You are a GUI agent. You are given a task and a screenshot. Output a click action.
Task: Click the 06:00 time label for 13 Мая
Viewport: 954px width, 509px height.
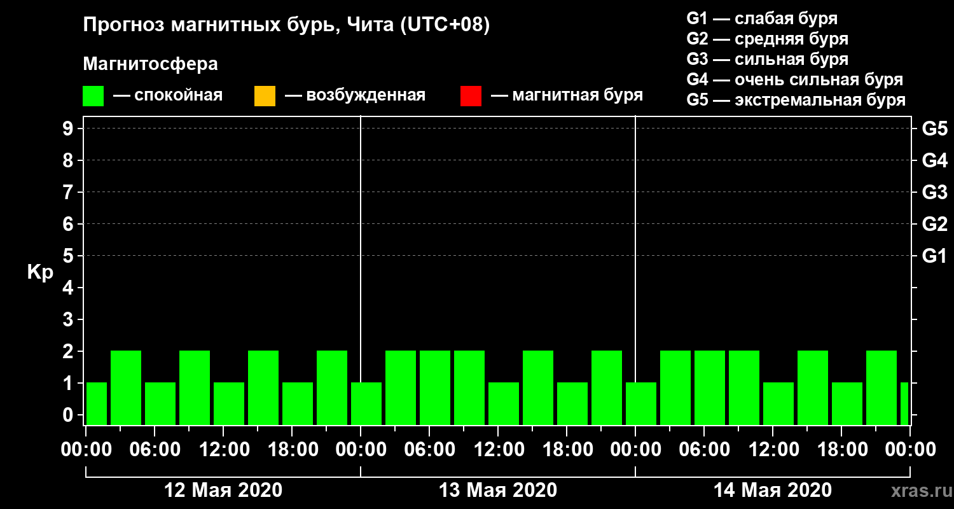coord(429,450)
